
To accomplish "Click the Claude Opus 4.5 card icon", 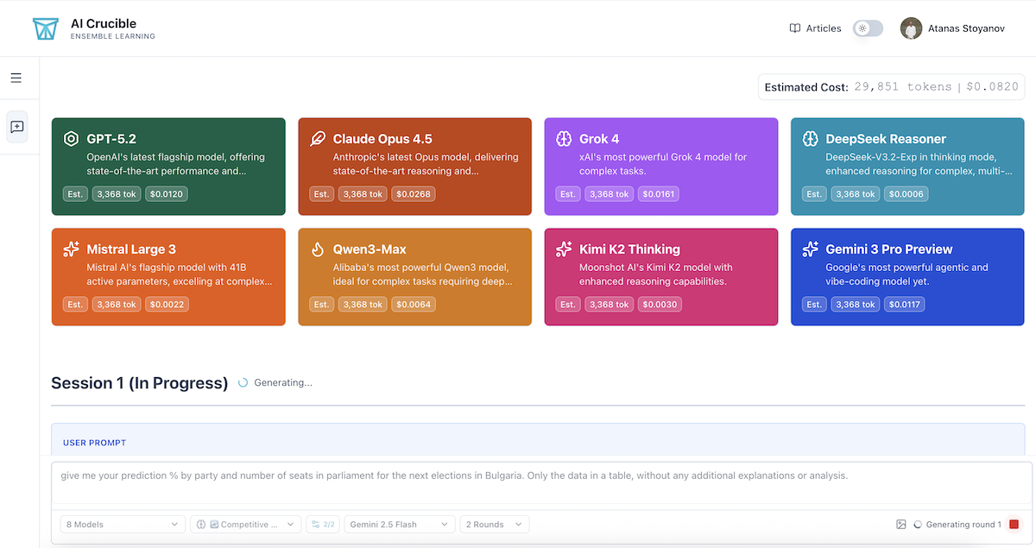I will [318, 139].
